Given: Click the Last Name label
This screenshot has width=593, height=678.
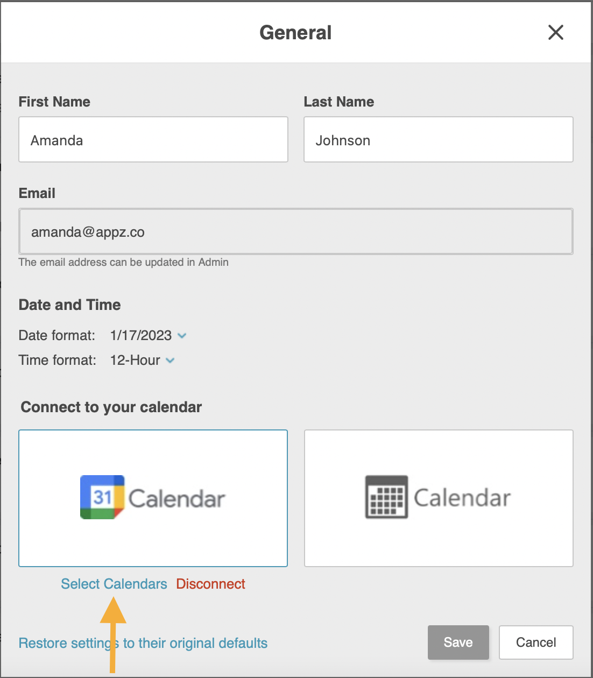Looking at the screenshot, I should click(x=338, y=102).
